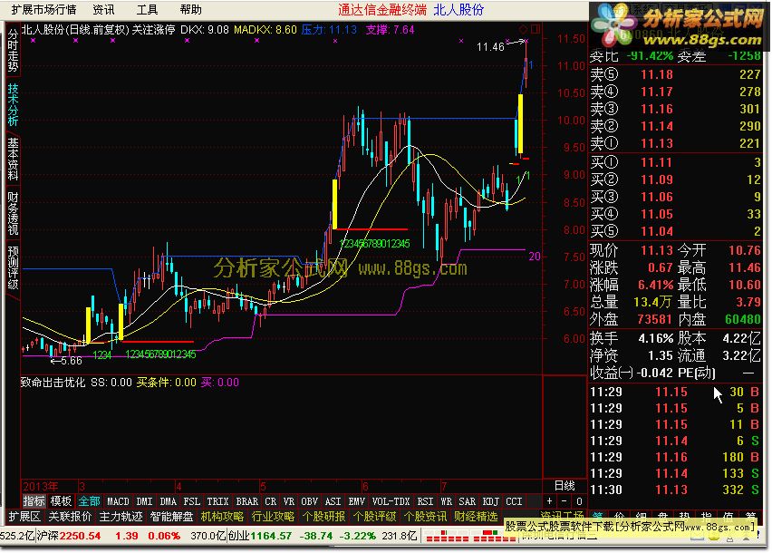
Task: Click the 买⑤ 11.04 bid row
Action: point(675,231)
